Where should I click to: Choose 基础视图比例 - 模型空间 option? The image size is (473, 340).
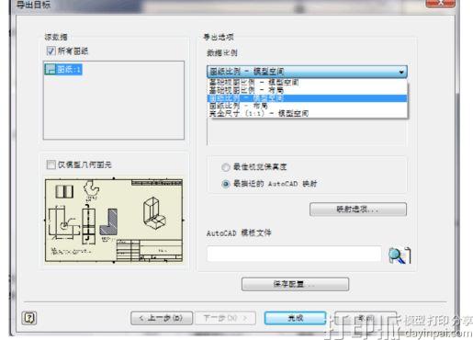307,82
